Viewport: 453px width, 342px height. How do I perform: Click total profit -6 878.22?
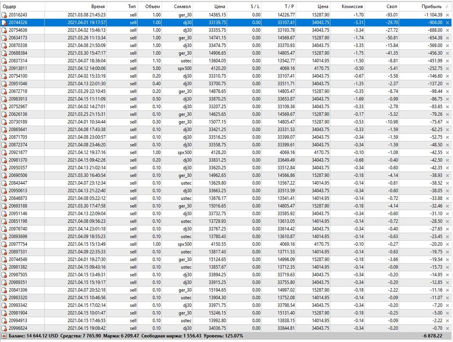coord(432,336)
